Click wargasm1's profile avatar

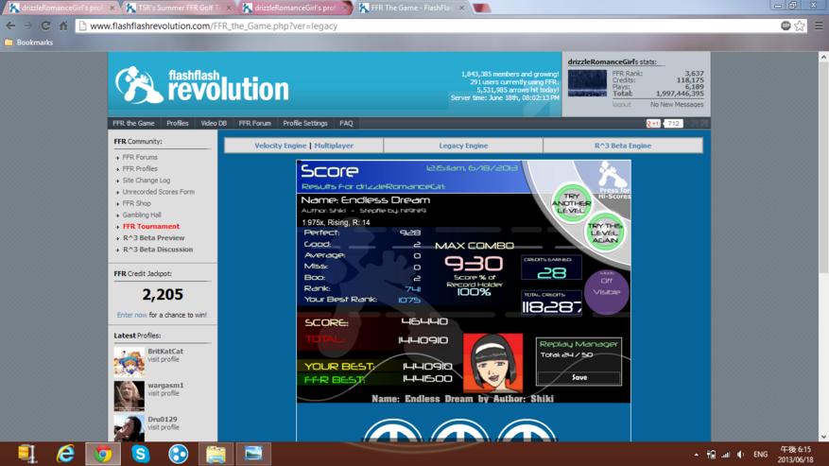(x=129, y=396)
